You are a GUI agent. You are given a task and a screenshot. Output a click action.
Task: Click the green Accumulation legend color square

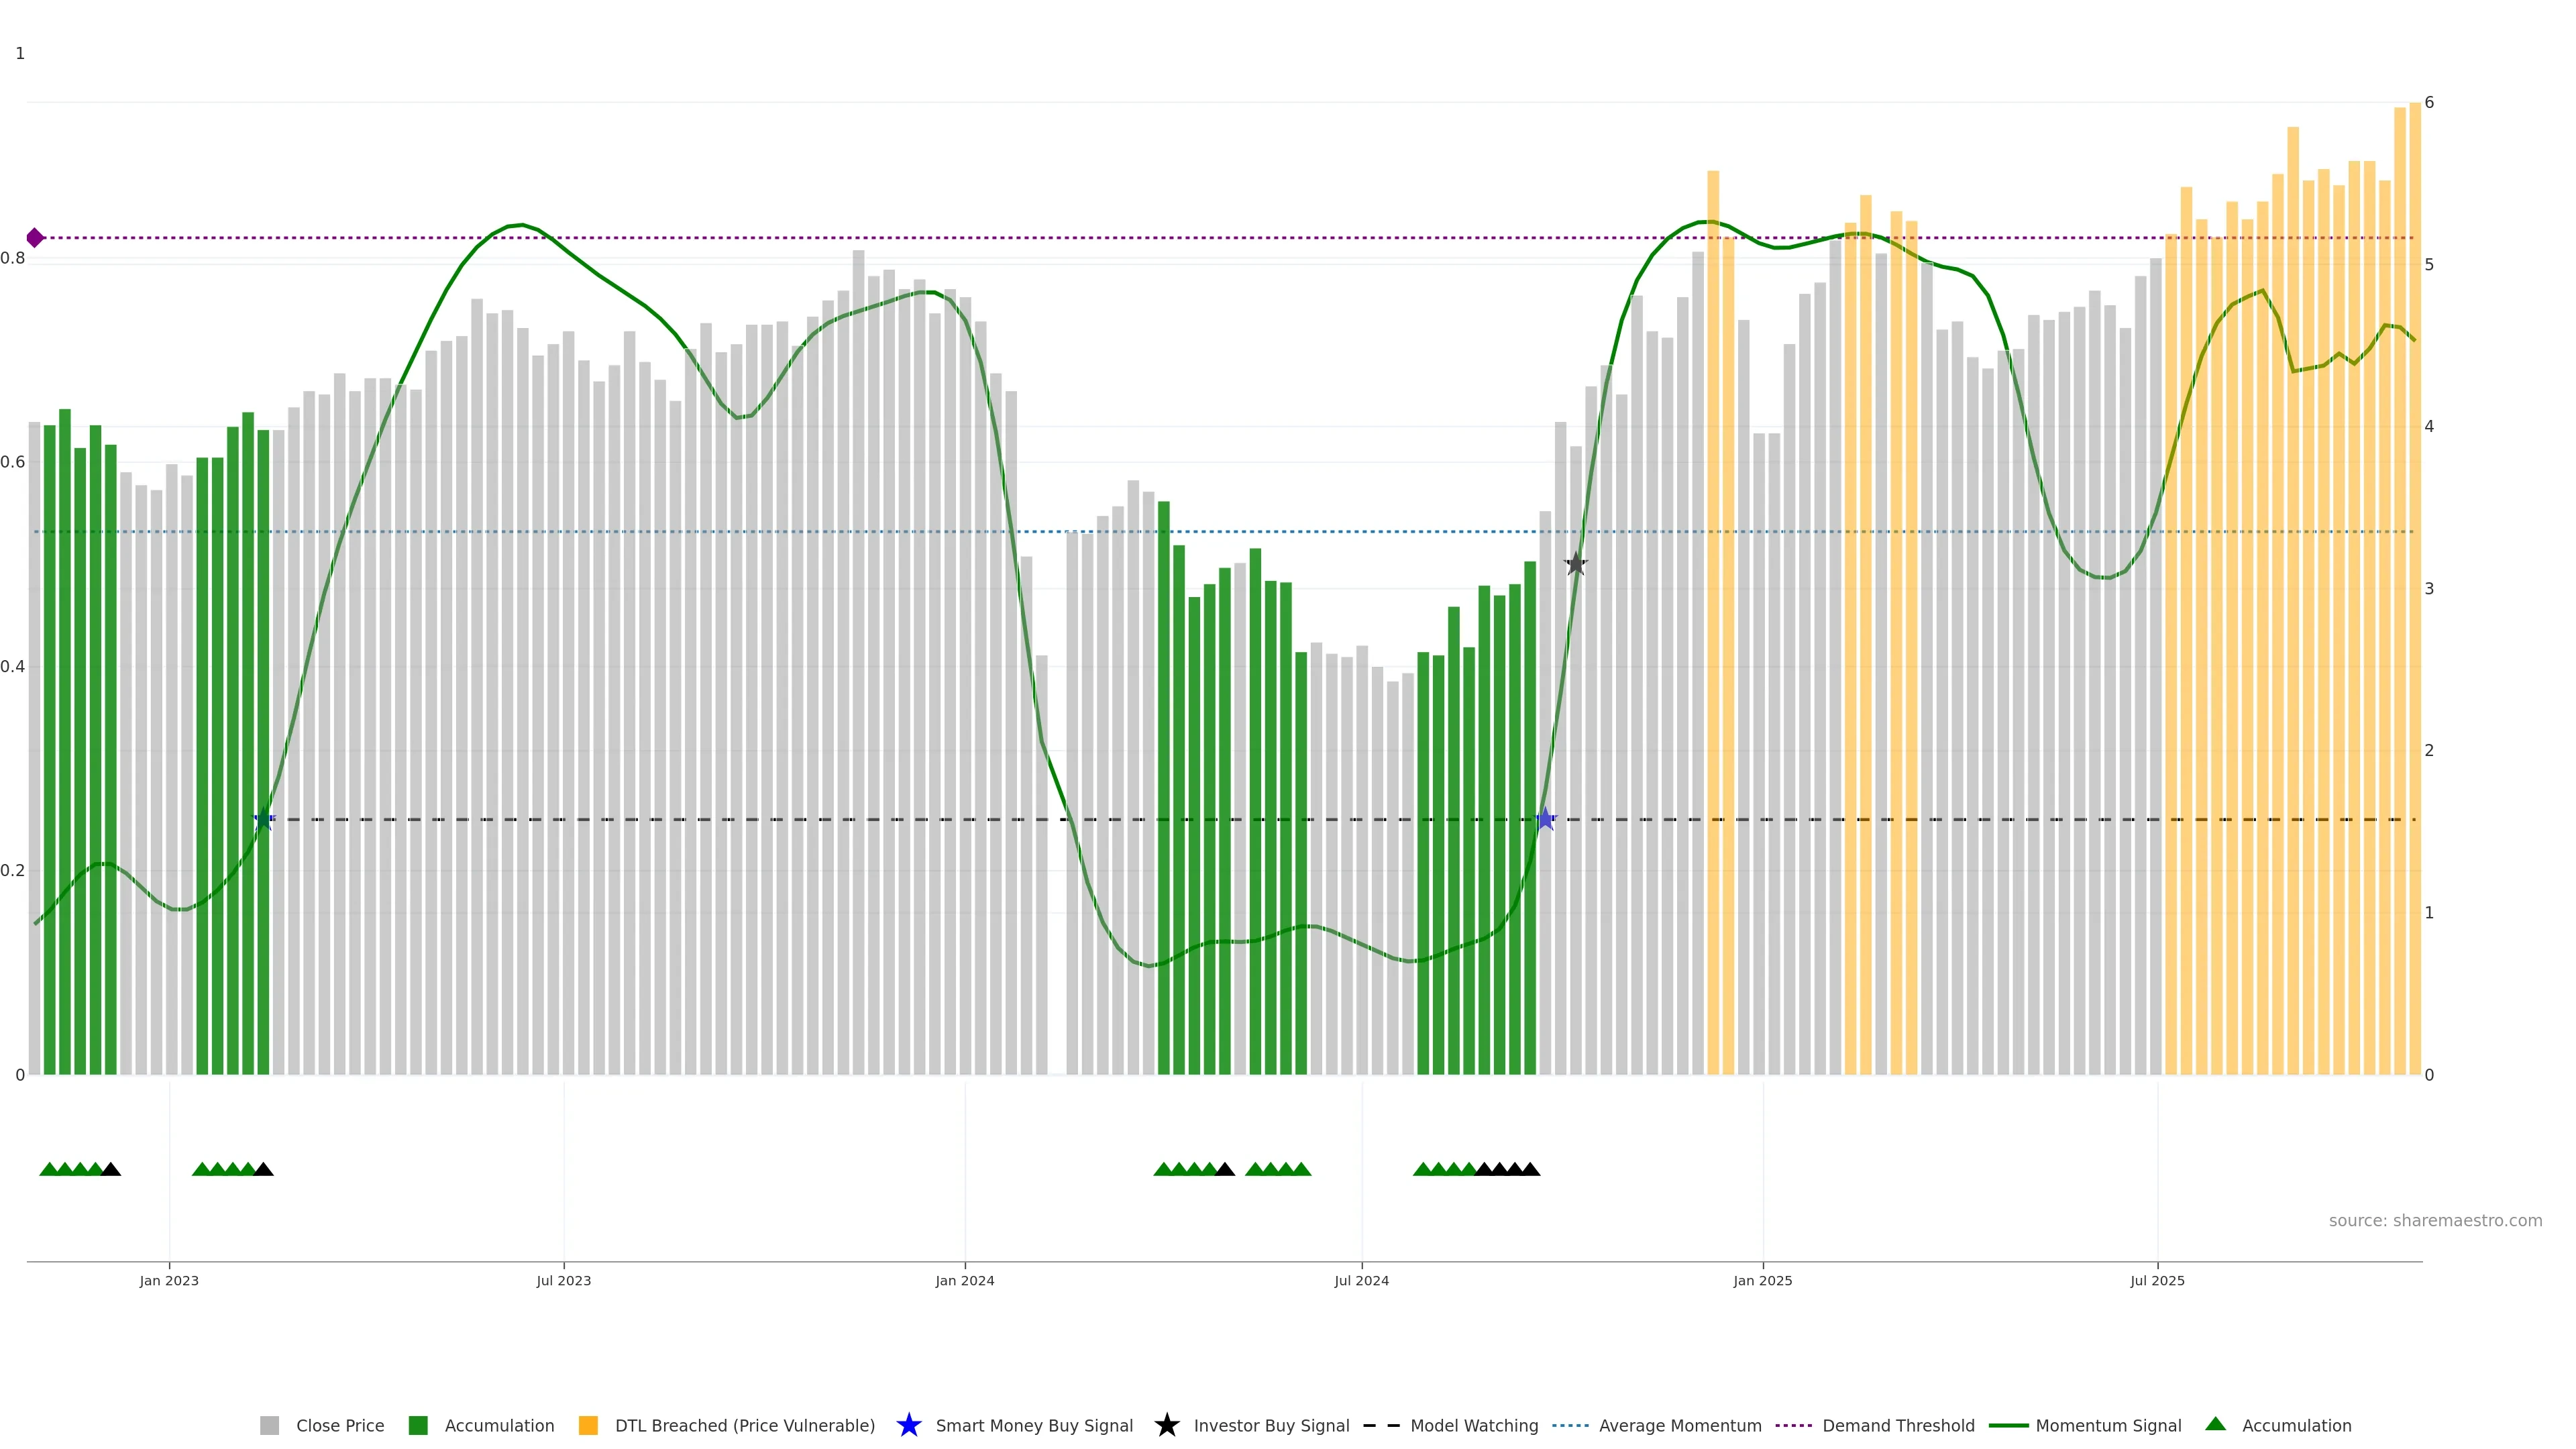418,1425
